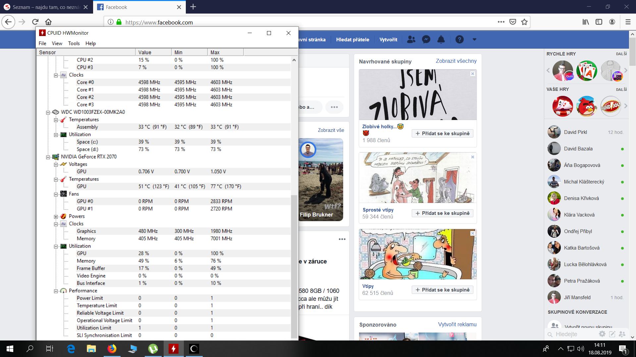Open Firefox hamburger menu
Image resolution: width=636 pixels, height=357 pixels.
(628, 22)
